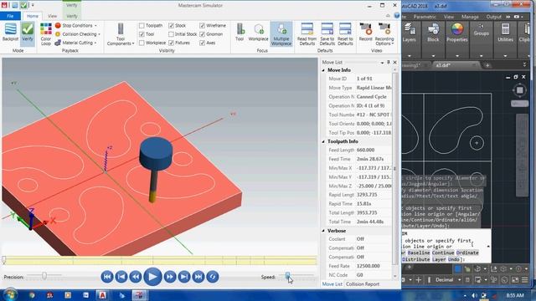Open Windows Start button

point(9,295)
